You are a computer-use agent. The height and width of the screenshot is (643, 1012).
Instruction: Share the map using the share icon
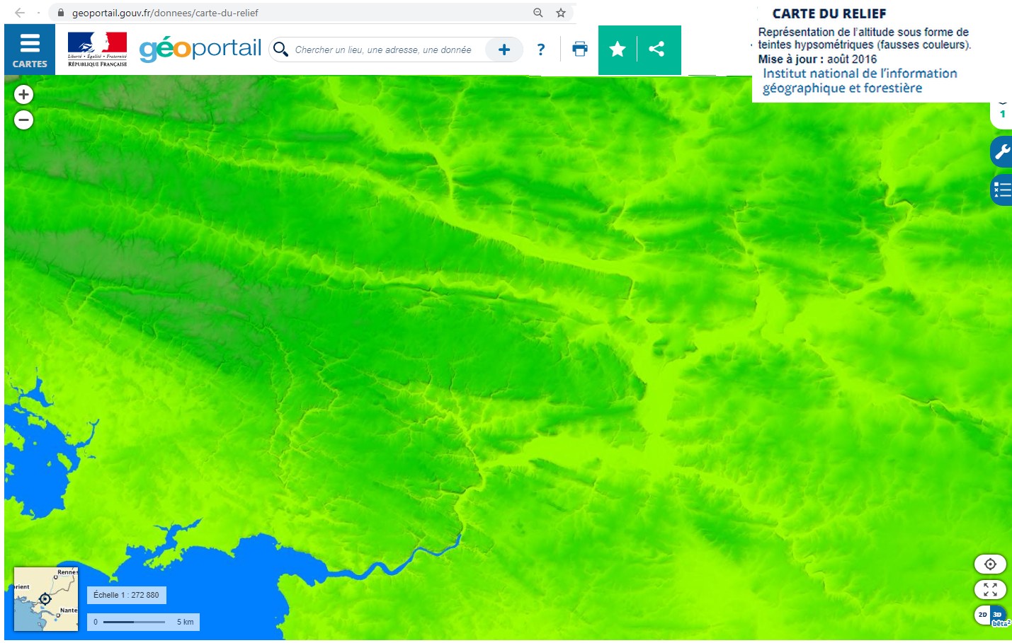(657, 49)
